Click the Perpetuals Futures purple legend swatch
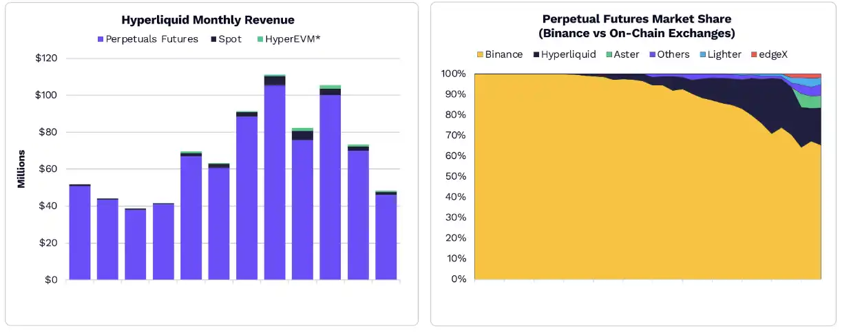The image size is (851, 333). (101, 39)
